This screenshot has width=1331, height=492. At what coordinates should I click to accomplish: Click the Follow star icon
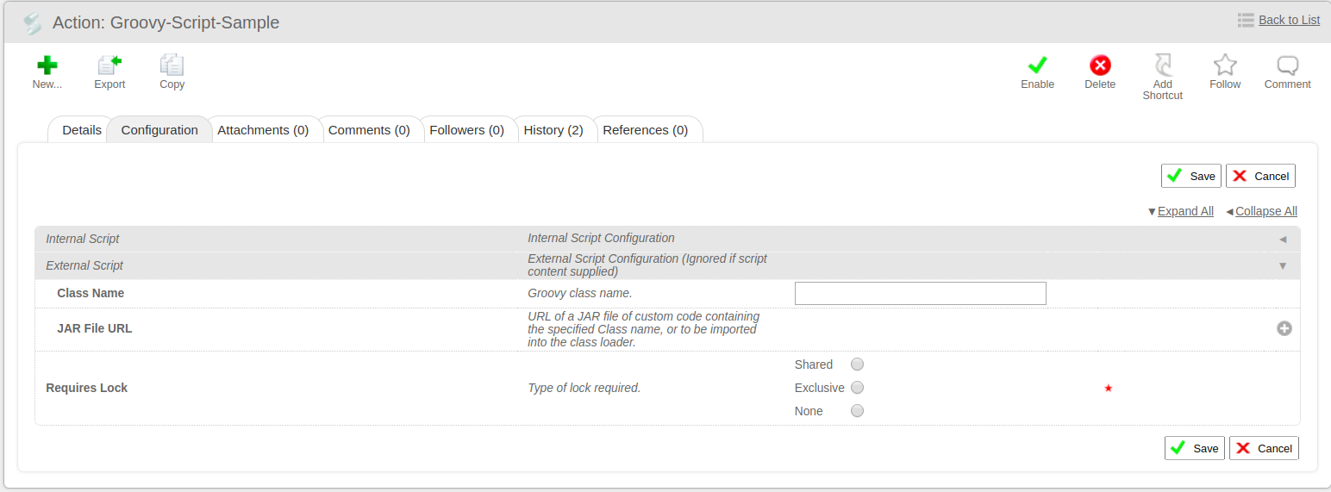click(x=1225, y=65)
